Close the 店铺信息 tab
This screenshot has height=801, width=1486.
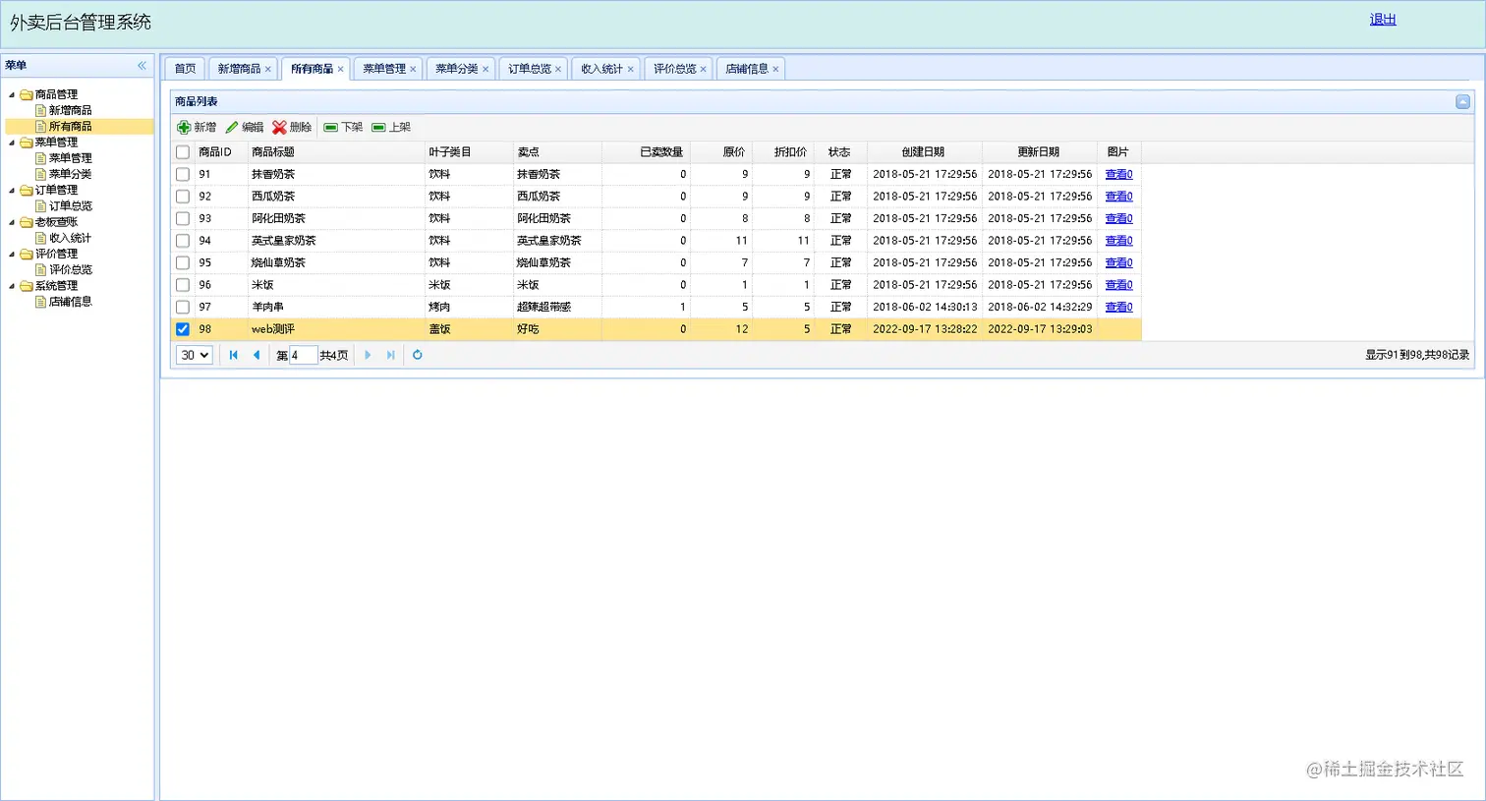[x=775, y=69]
